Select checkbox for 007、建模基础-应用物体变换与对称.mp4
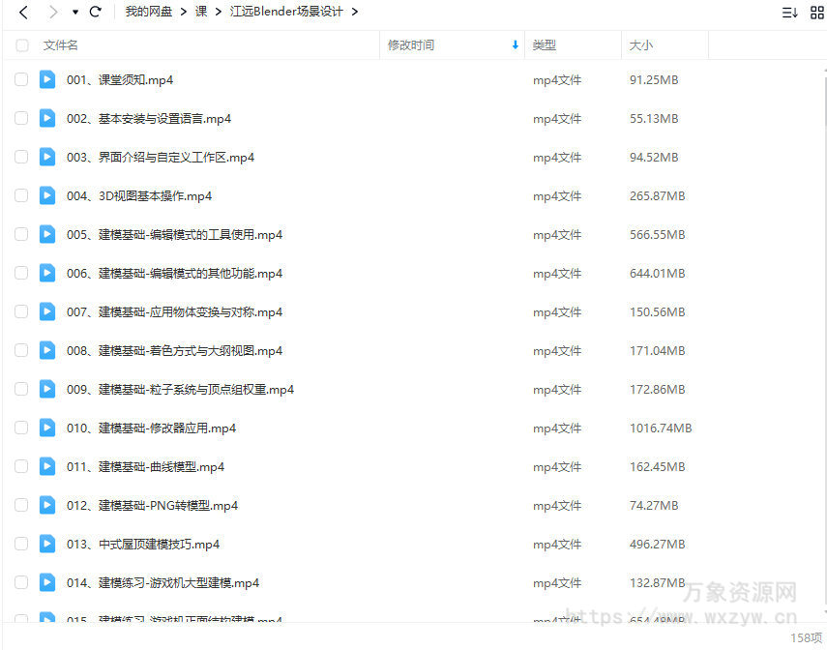 pyautogui.click(x=21, y=311)
